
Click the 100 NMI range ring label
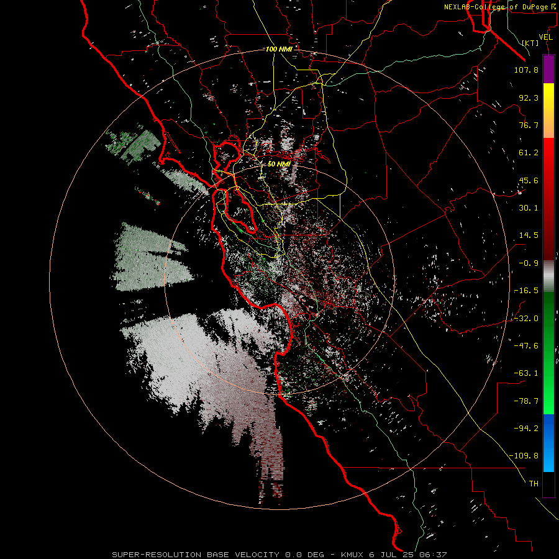point(279,49)
